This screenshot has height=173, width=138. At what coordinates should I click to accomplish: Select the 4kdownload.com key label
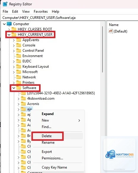click(x=41, y=98)
